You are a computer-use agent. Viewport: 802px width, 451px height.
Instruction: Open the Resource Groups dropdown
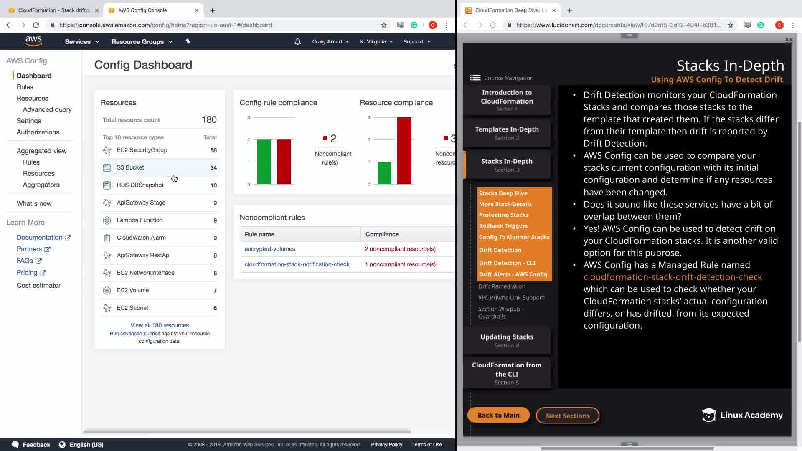click(x=142, y=42)
